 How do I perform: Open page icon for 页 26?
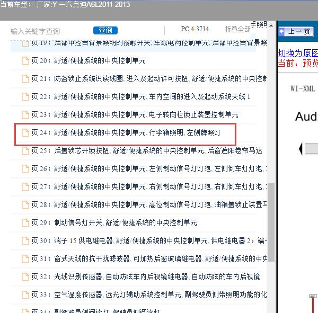(x=25, y=169)
